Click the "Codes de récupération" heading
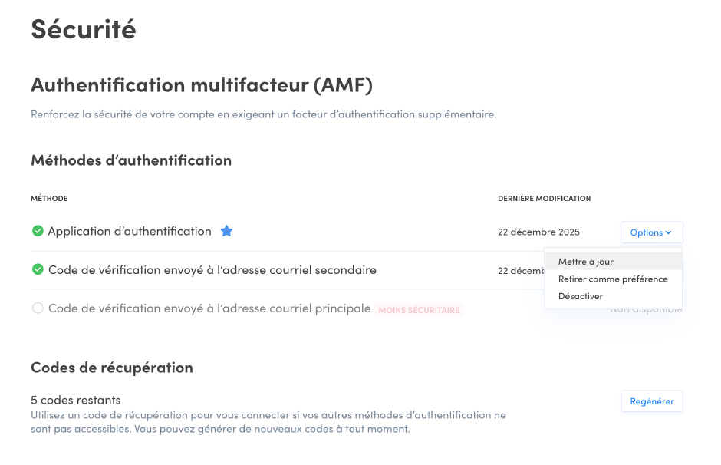Viewport: 721px width, 465px height. (112, 368)
